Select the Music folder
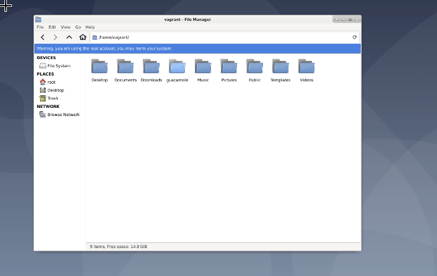The width and height of the screenshot is (437, 276). point(203,66)
